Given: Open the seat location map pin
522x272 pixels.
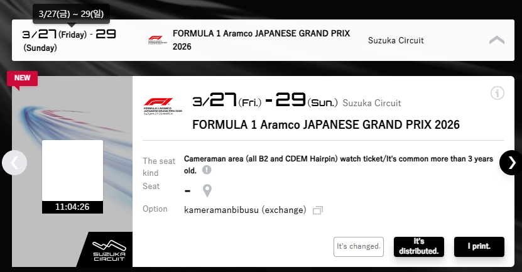Looking at the screenshot, I should 207,190.
